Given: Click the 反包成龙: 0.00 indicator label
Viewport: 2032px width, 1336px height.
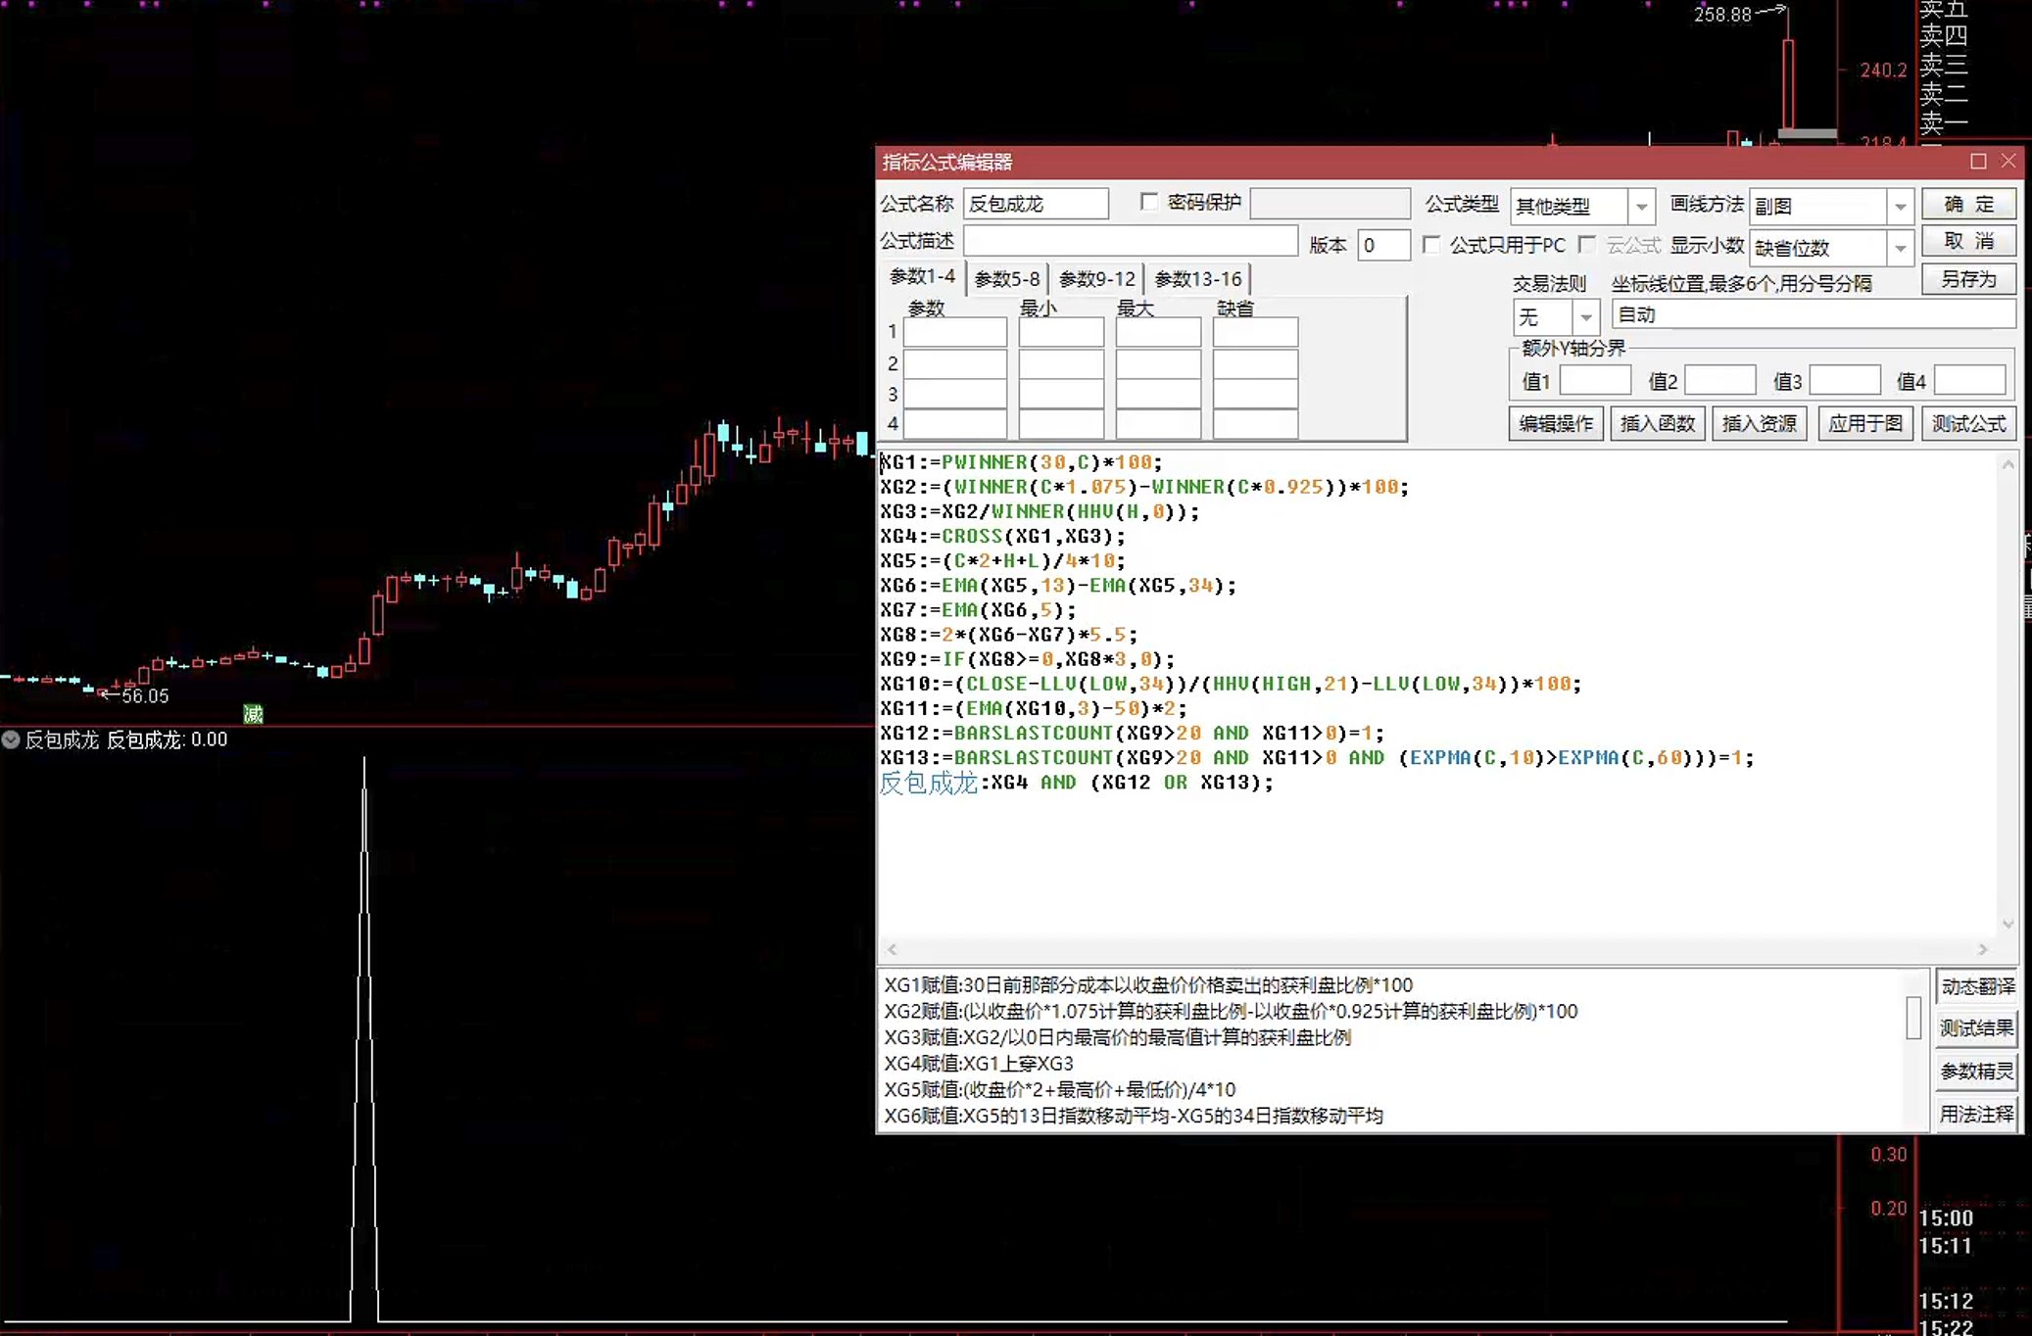Looking at the screenshot, I should (x=167, y=740).
